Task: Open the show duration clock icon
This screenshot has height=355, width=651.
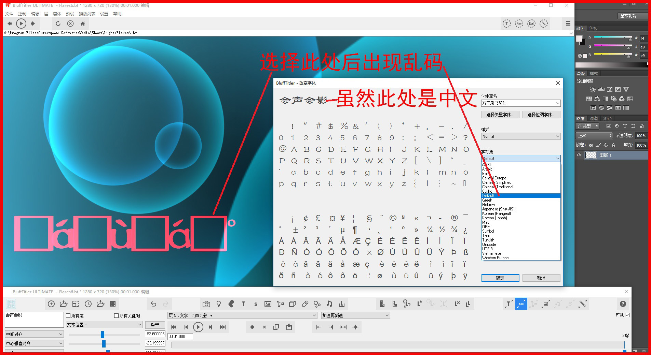Action: [88, 304]
